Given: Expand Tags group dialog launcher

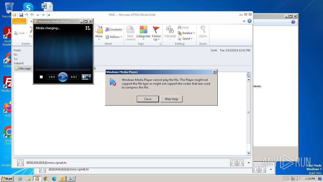Looking at the screenshot, I should pos(160,44).
